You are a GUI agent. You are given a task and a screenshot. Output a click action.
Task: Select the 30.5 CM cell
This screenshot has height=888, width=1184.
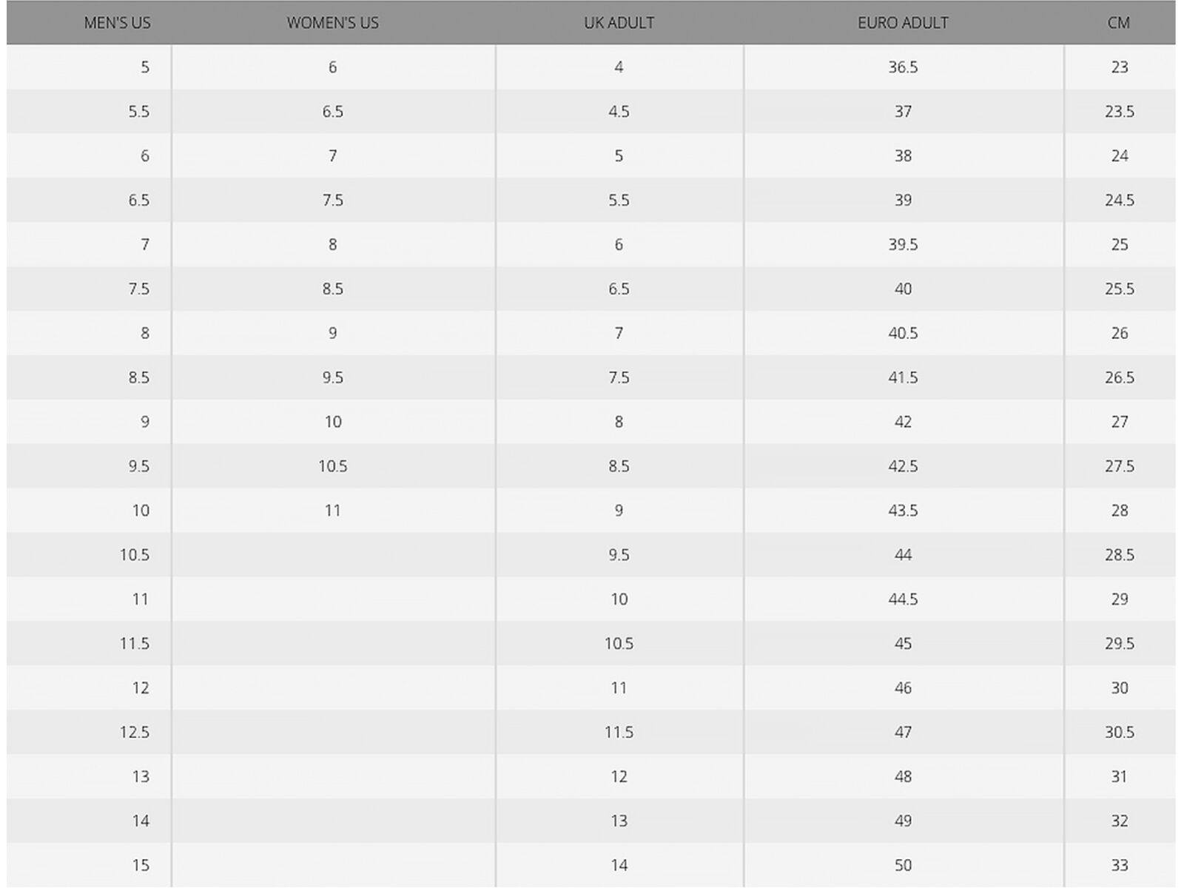click(1120, 733)
